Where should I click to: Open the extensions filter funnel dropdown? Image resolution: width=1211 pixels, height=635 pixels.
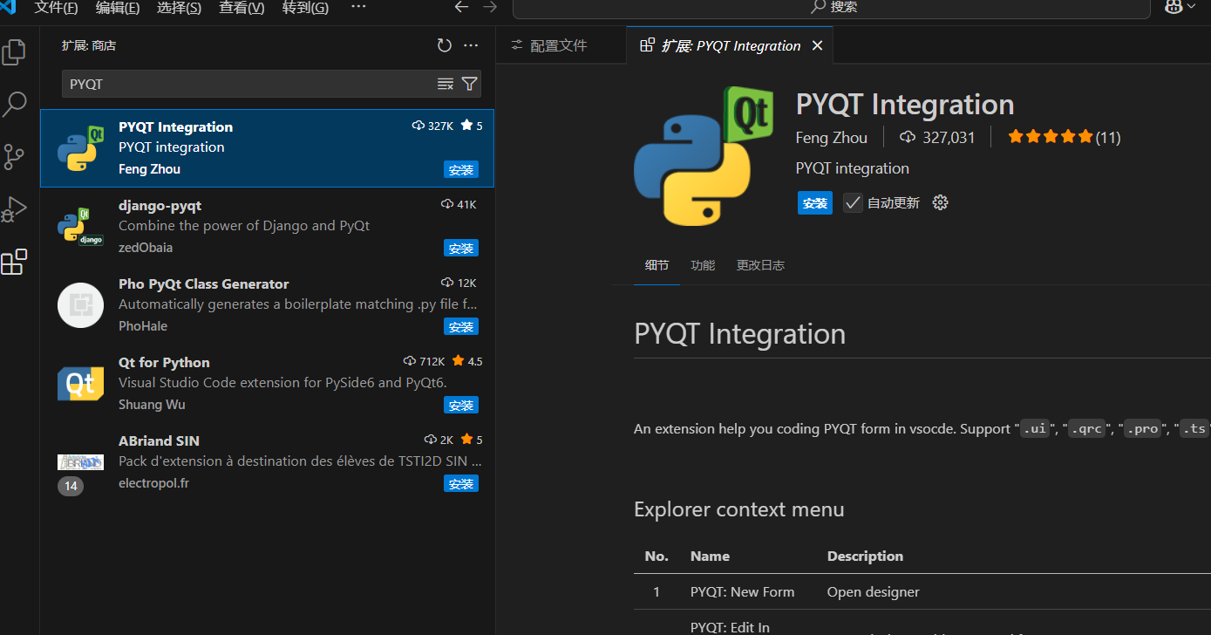[x=469, y=83]
